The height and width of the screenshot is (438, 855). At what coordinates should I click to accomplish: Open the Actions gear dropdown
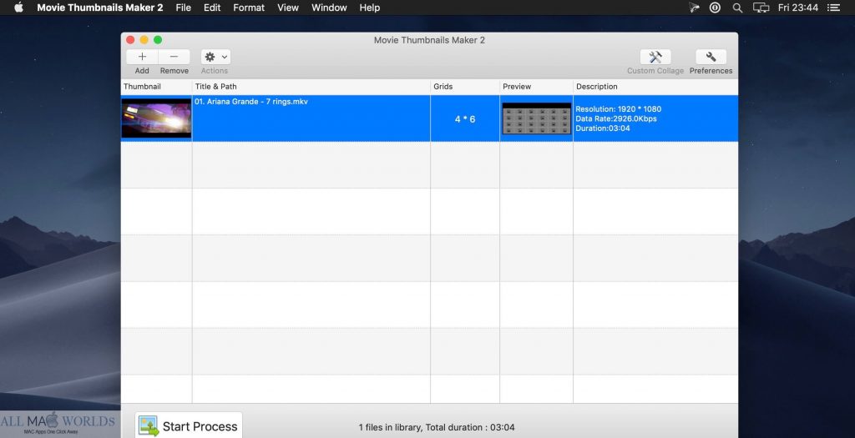(x=215, y=57)
